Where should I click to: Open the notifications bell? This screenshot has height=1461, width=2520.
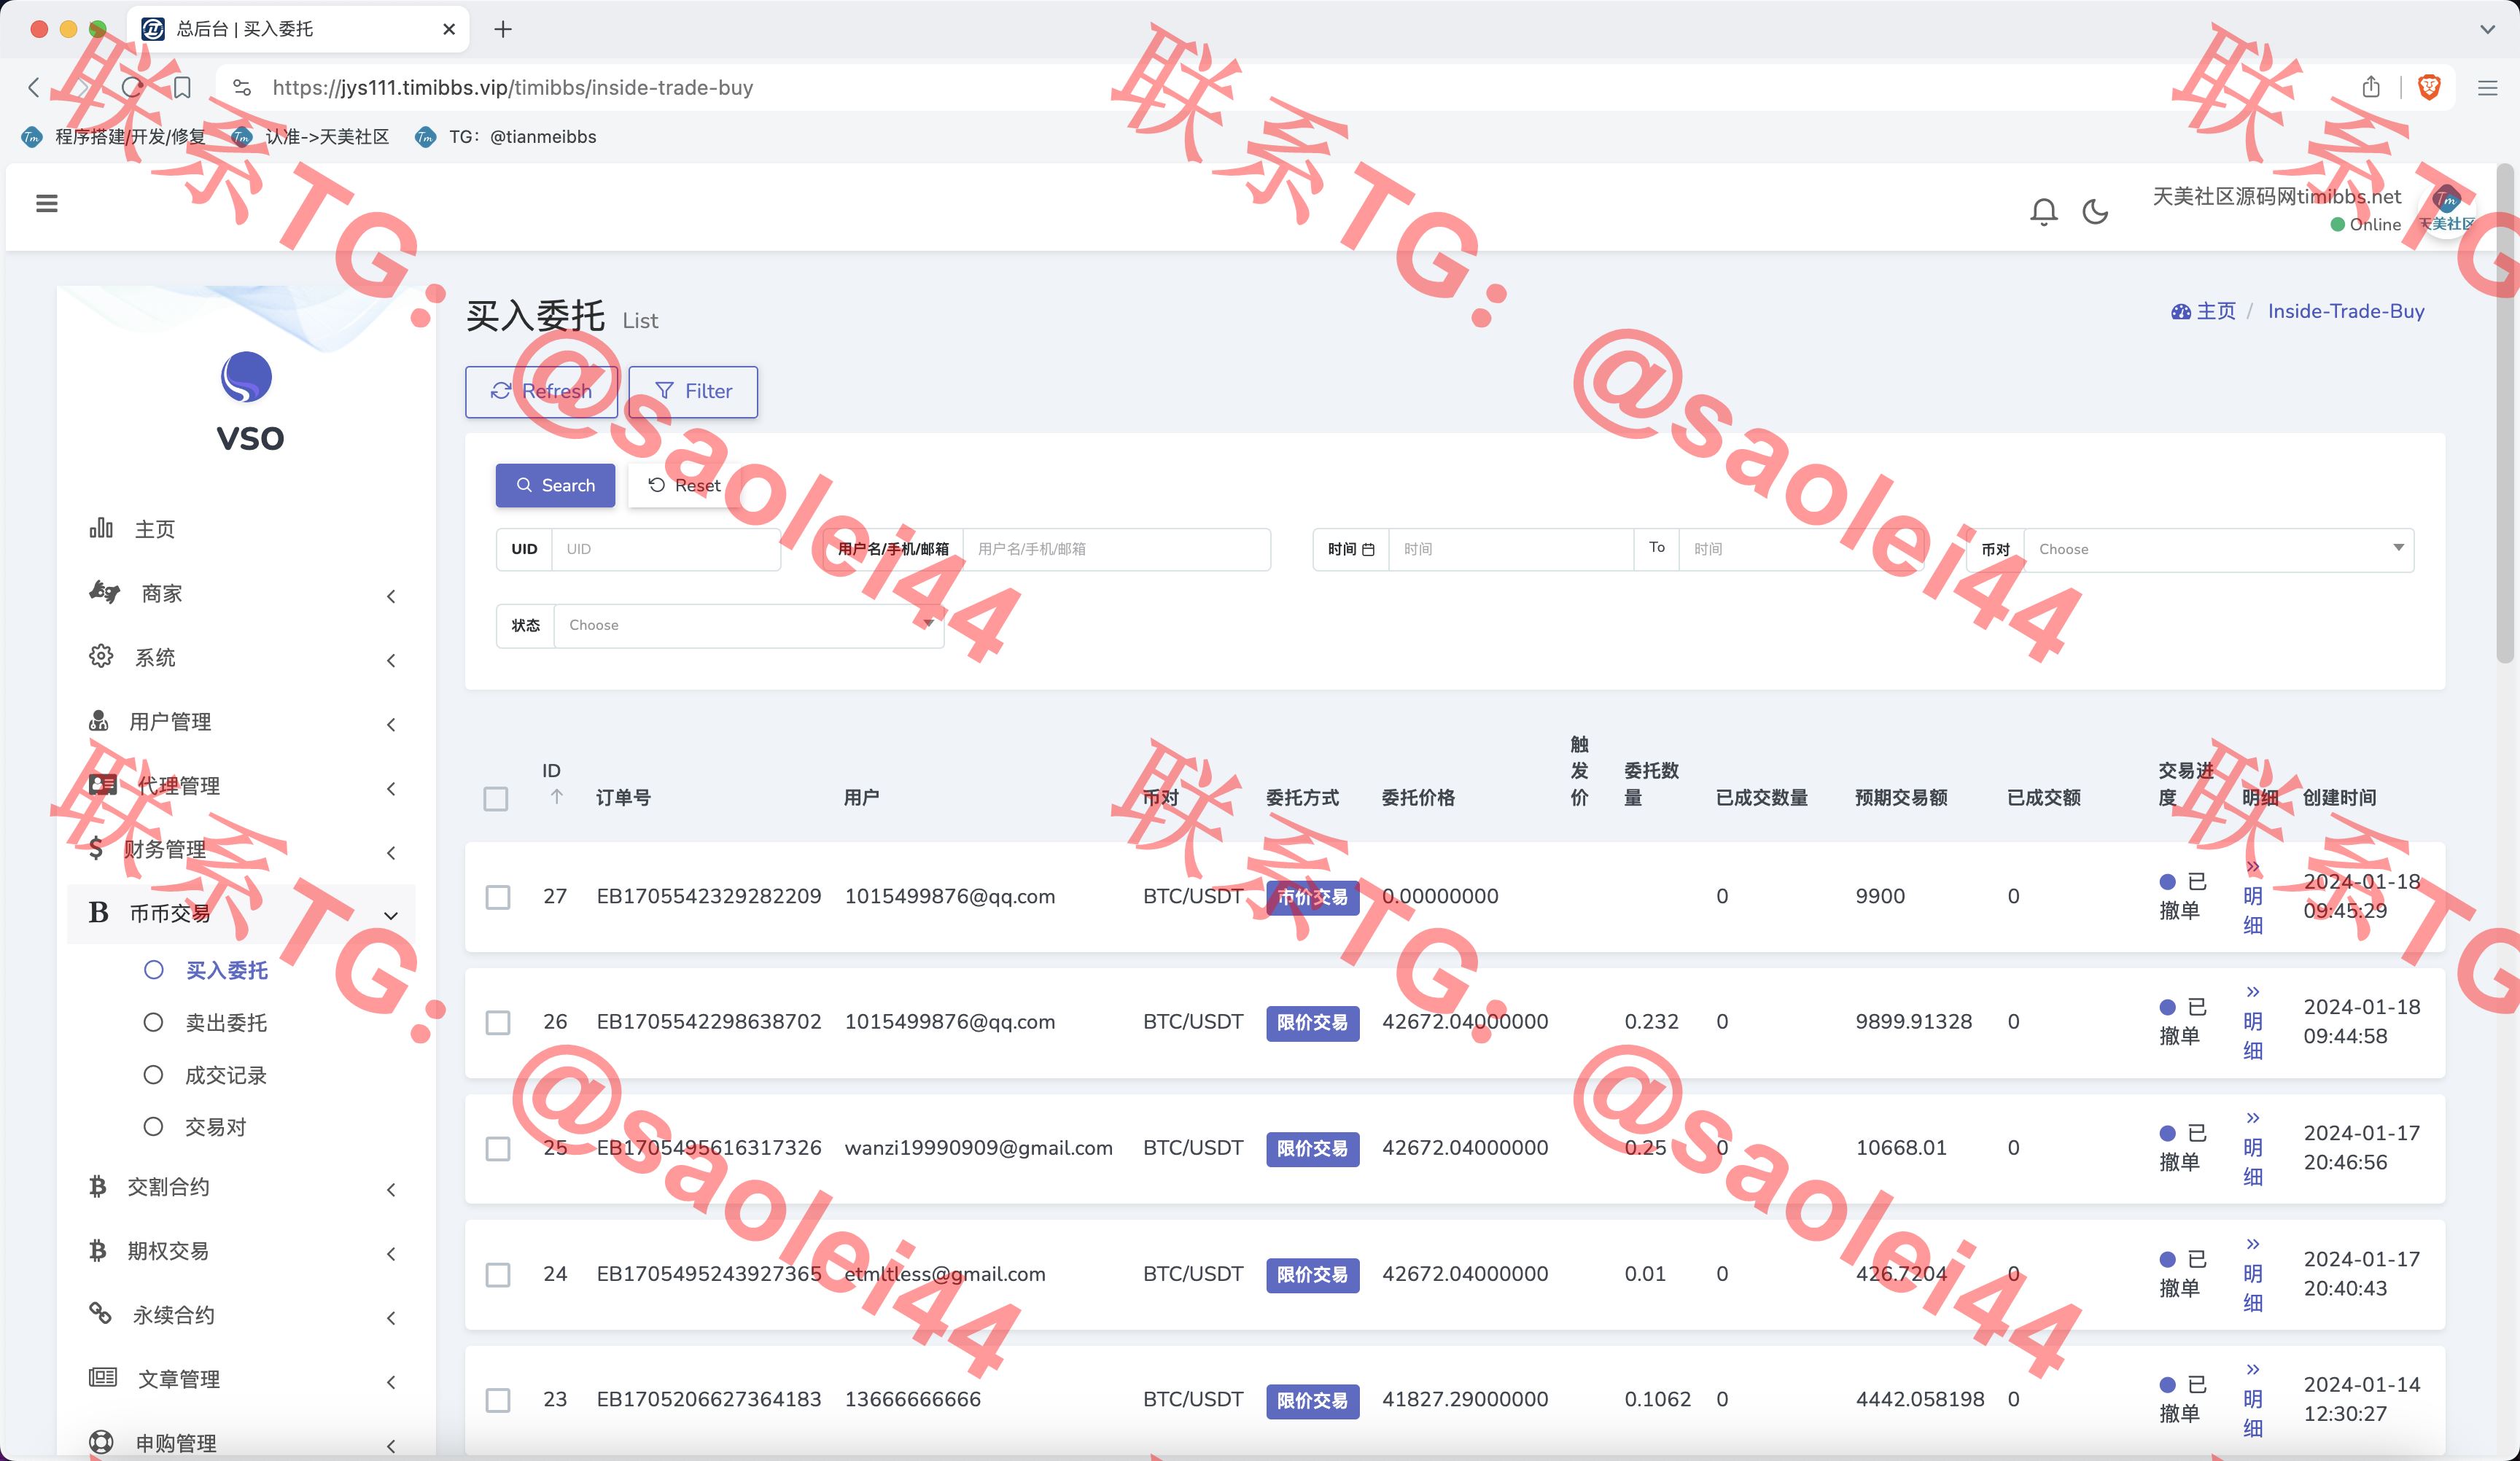coord(2043,211)
